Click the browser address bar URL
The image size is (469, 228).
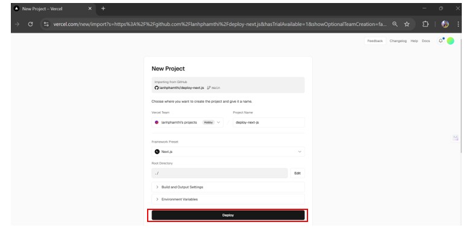pos(220,25)
